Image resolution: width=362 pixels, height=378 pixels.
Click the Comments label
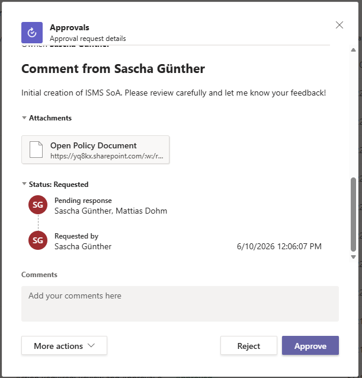(x=39, y=275)
